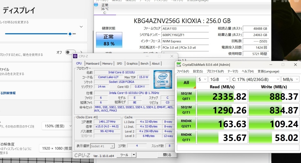Screen dimensions: 301x163
Task: Run the RND4K Q1T1 test button
Action: (x=186, y=137)
